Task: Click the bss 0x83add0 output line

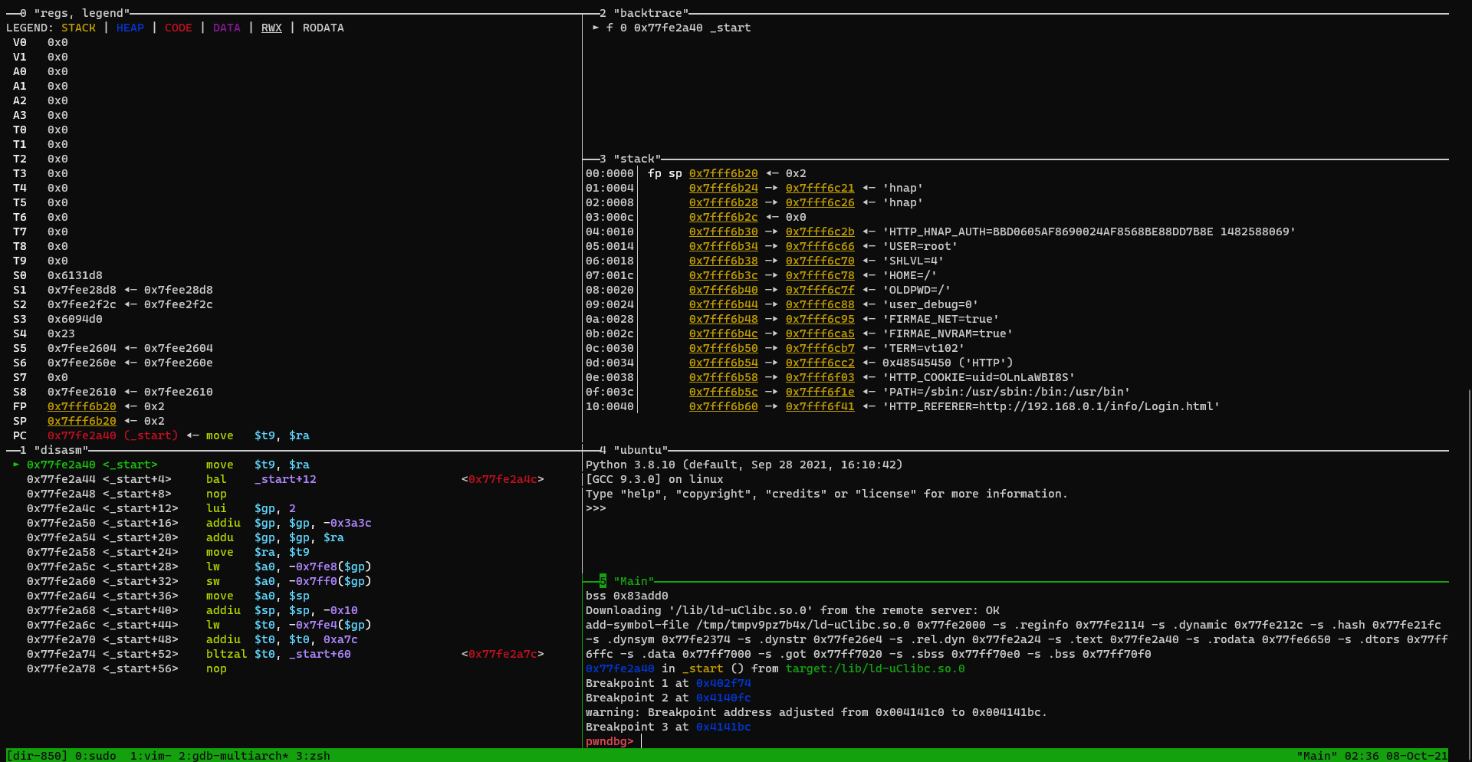Action: coord(627,596)
